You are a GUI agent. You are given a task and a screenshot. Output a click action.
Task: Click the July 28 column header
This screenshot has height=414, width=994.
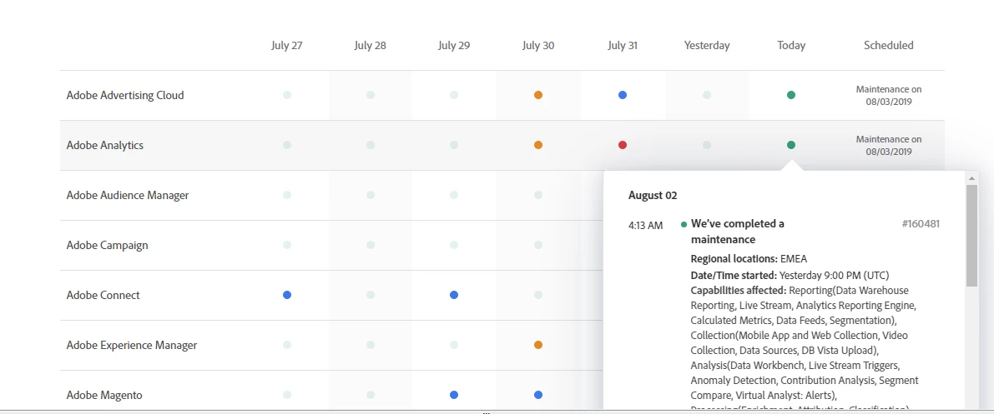pyautogui.click(x=371, y=46)
